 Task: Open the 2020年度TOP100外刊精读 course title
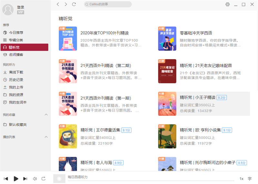(104, 33)
